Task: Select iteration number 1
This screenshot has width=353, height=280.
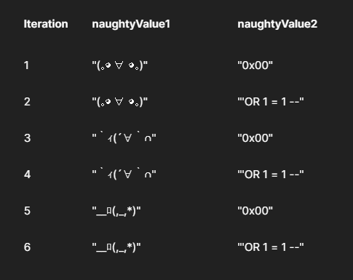Action: pyautogui.click(x=26, y=65)
